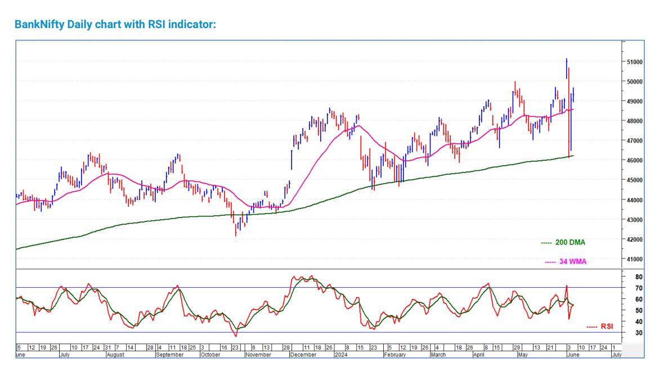This screenshot has height=381, width=659.
Task: Click the "May" month label
Action: click(523, 355)
